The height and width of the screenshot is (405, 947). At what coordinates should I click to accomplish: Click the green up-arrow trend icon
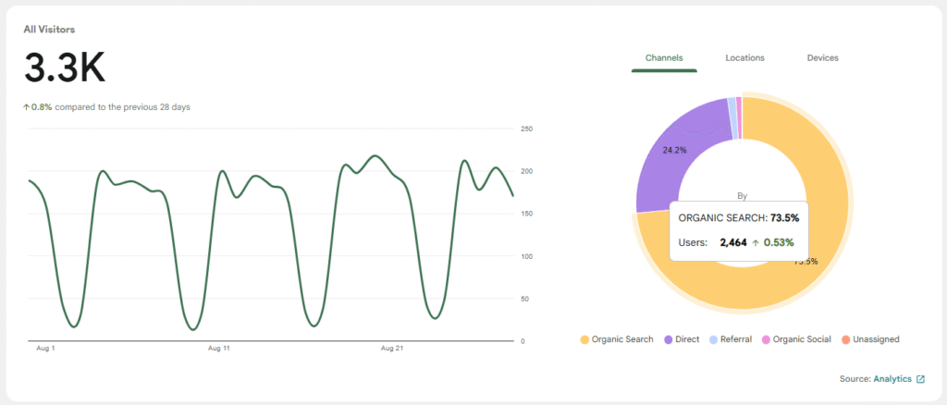coord(26,107)
